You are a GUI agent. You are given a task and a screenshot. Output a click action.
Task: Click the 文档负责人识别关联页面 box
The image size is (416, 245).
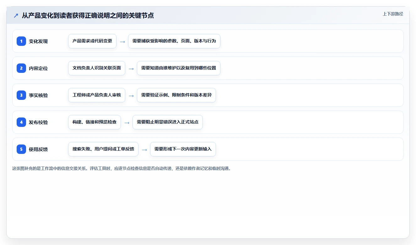click(x=97, y=68)
